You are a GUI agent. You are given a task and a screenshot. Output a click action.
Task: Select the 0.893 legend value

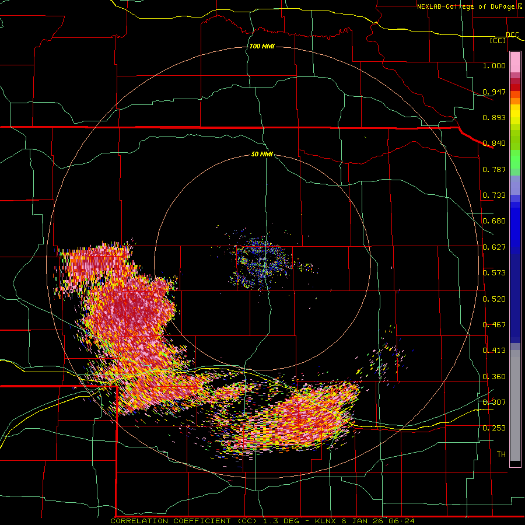(494, 117)
